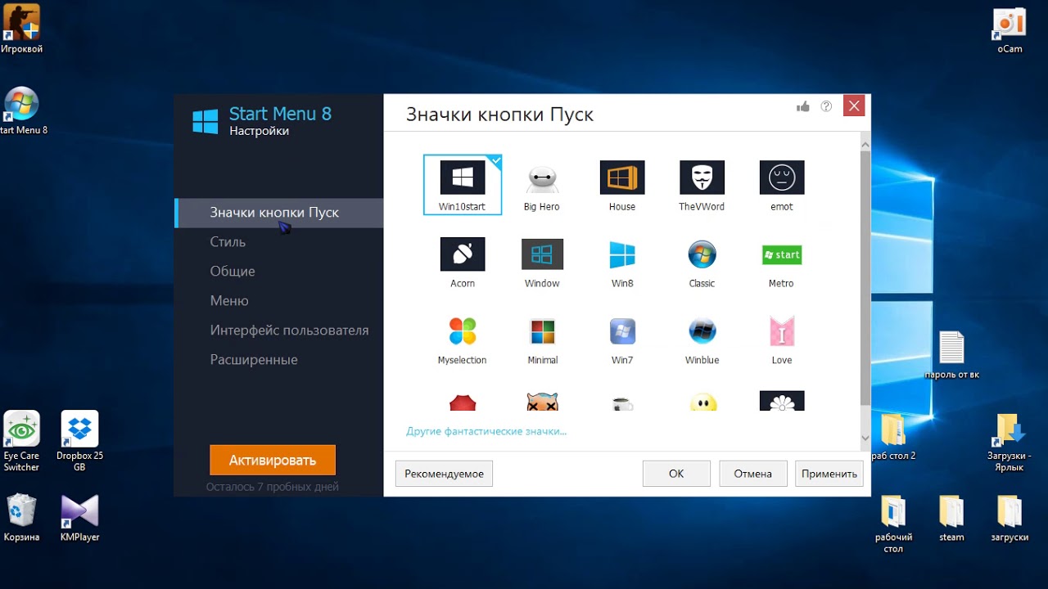Viewport: 1048px width, 589px height.
Task: Pick the House start button icon
Action: [622, 185]
